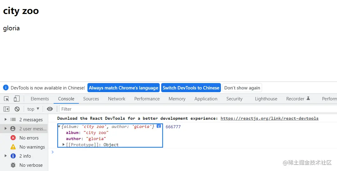The height and width of the screenshot is (171, 337).
Task: Click into the console Filter field
Action: click(x=198, y=109)
